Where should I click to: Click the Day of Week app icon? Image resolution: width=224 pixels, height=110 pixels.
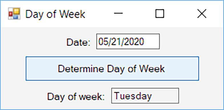14,14
